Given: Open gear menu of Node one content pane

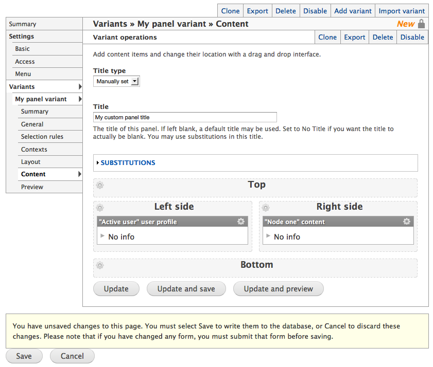Looking at the screenshot, I should click(x=407, y=222).
